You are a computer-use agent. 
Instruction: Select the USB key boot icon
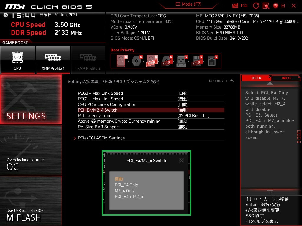(182, 61)
